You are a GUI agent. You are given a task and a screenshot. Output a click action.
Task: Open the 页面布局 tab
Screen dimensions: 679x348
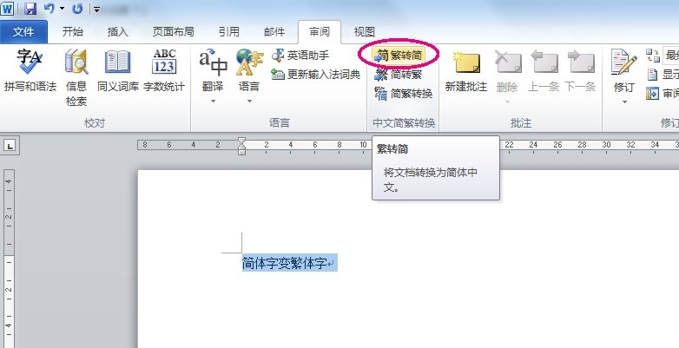[x=173, y=31]
